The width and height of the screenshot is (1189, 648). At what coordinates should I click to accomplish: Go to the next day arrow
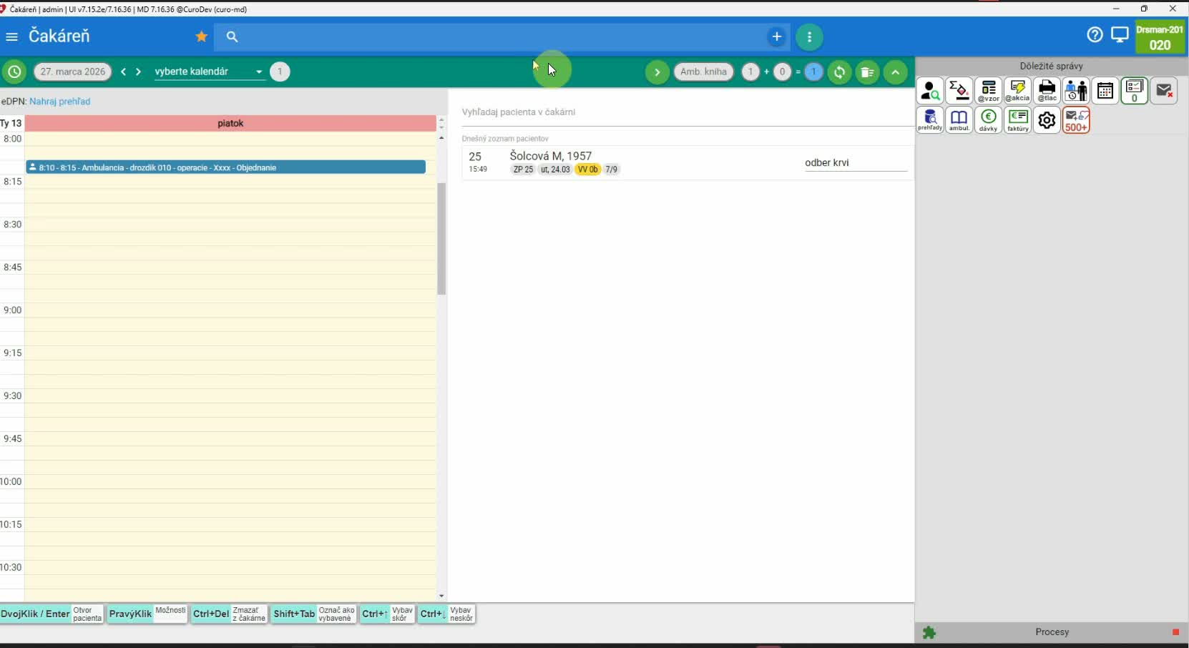coord(138,72)
